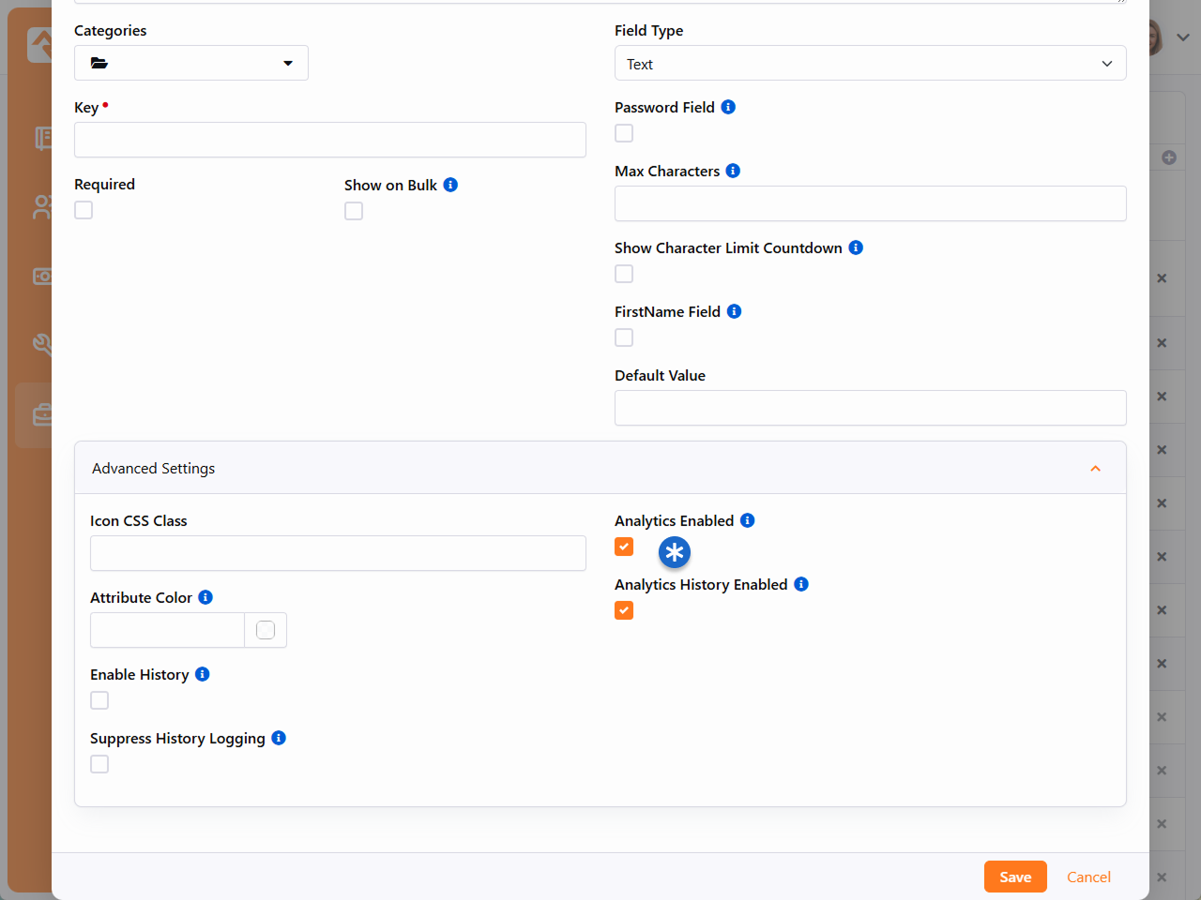1201x900 pixels.
Task: Open the Categories dropdown picker
Action: (x=191, y=63)
